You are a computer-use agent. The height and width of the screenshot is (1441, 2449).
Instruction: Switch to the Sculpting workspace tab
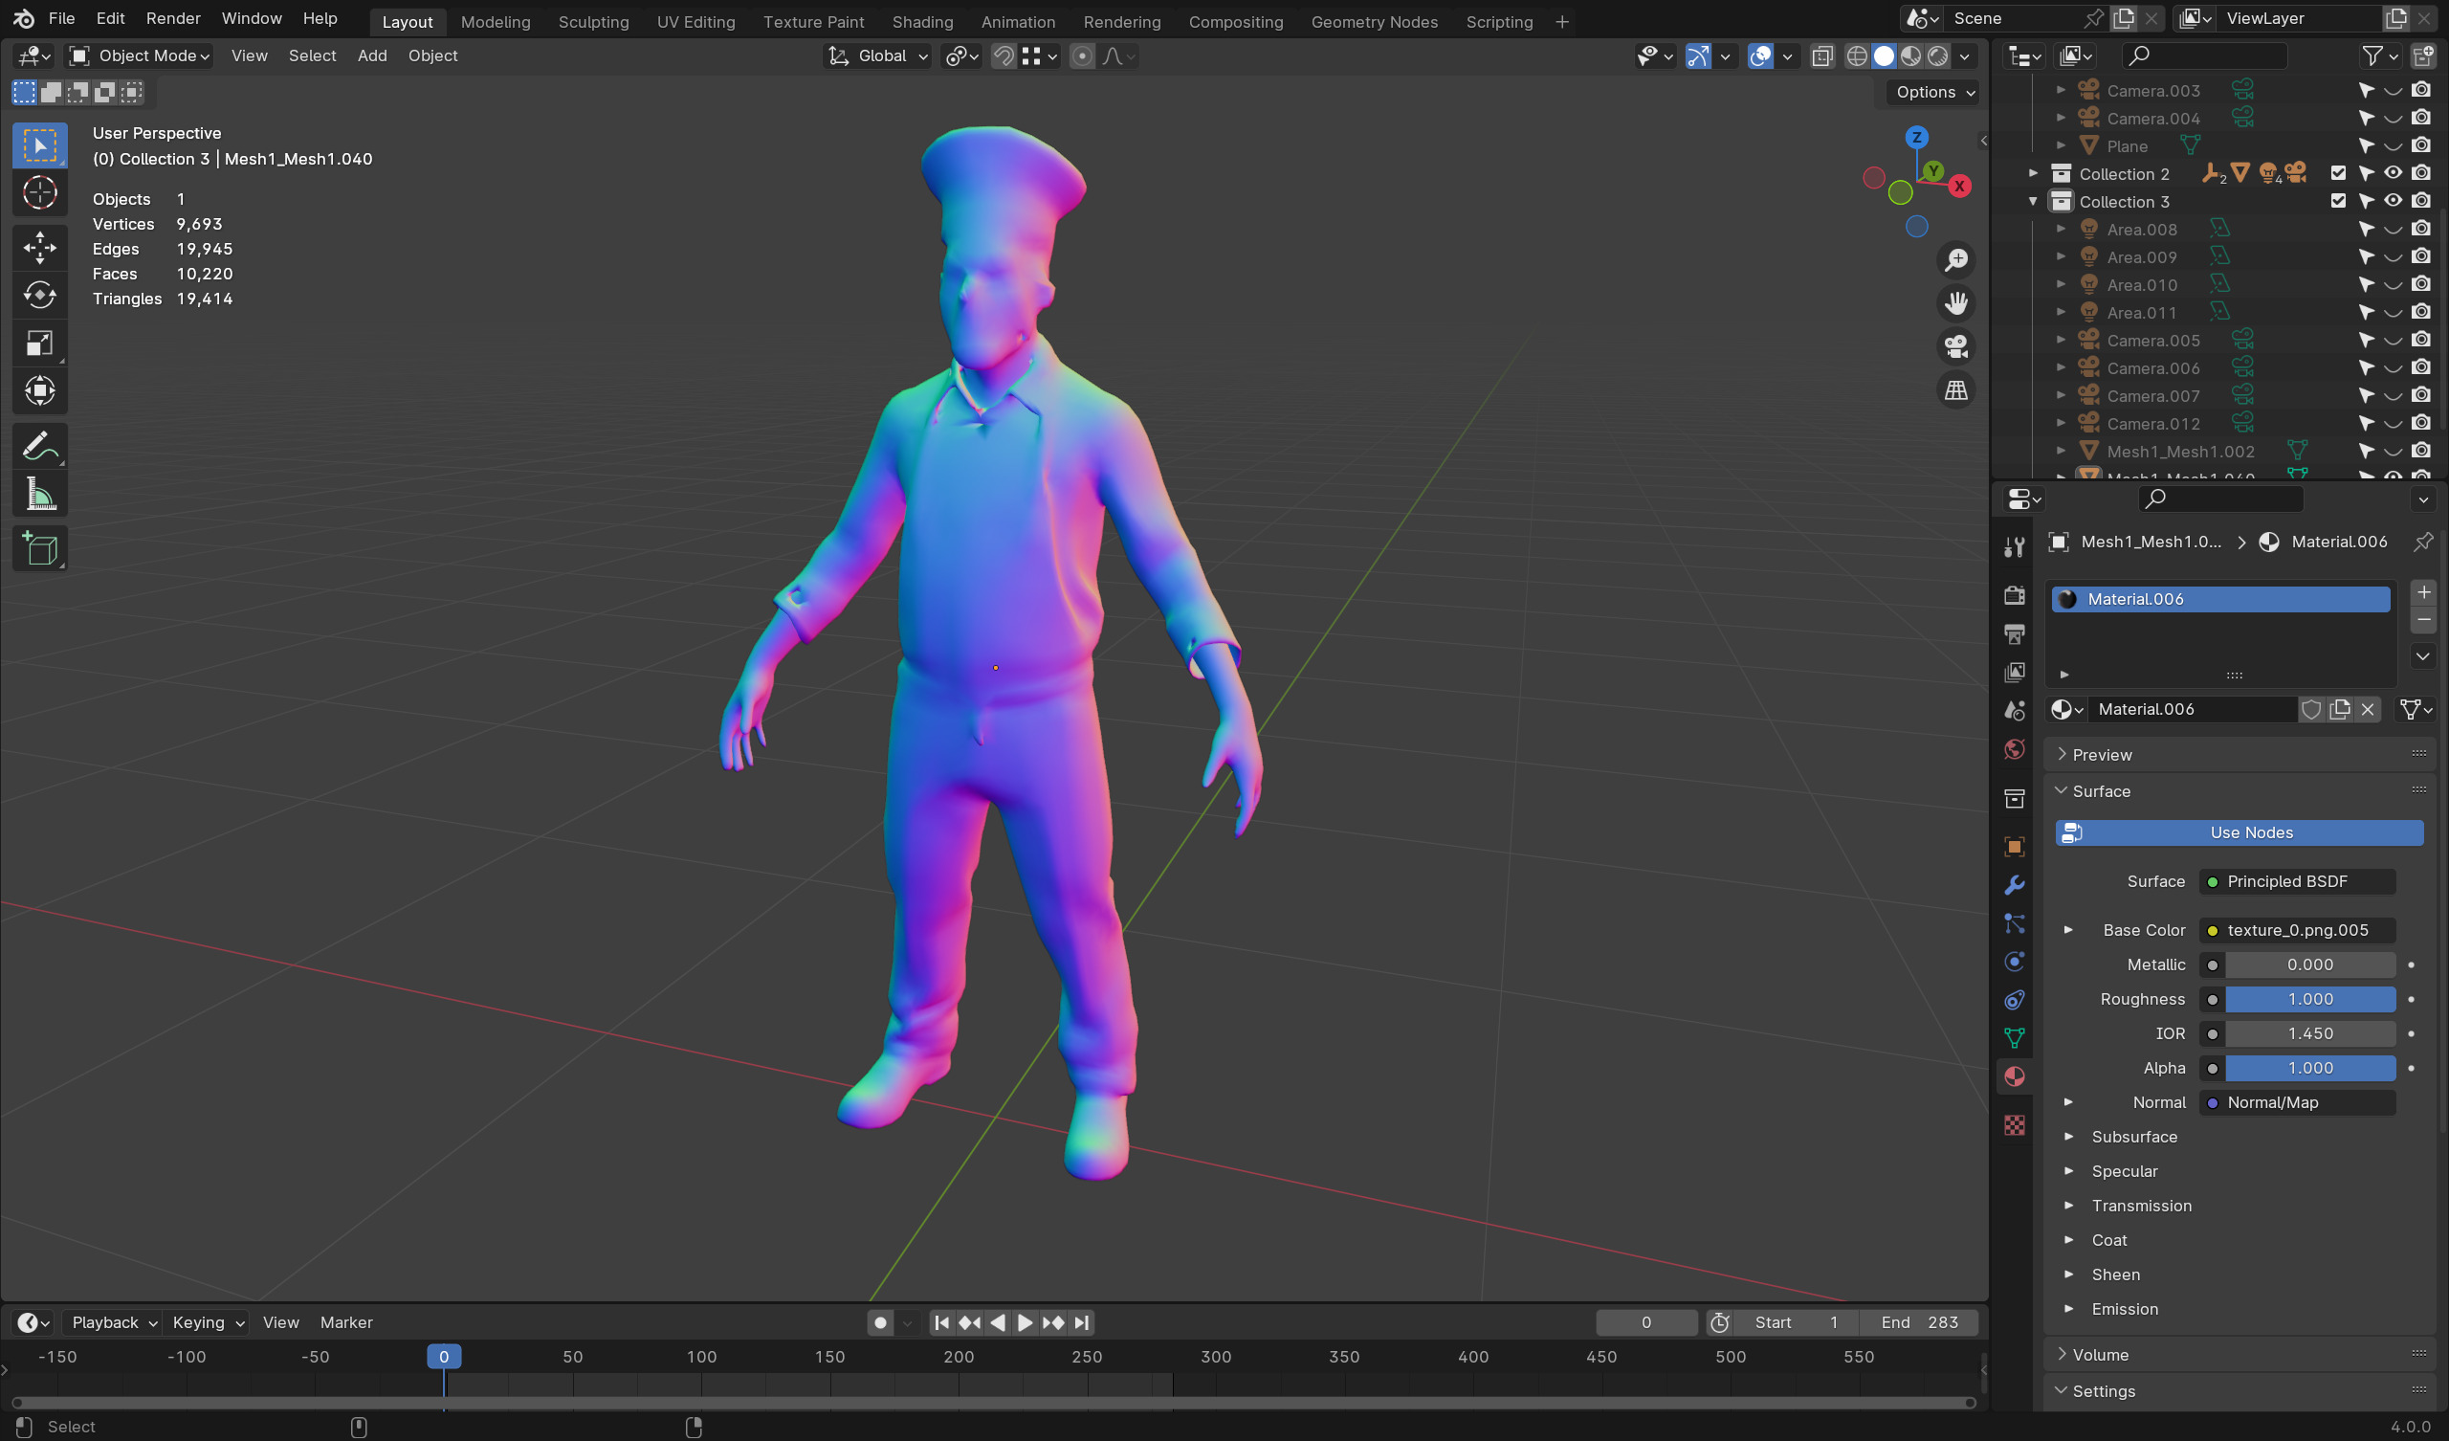pos(594,21)
